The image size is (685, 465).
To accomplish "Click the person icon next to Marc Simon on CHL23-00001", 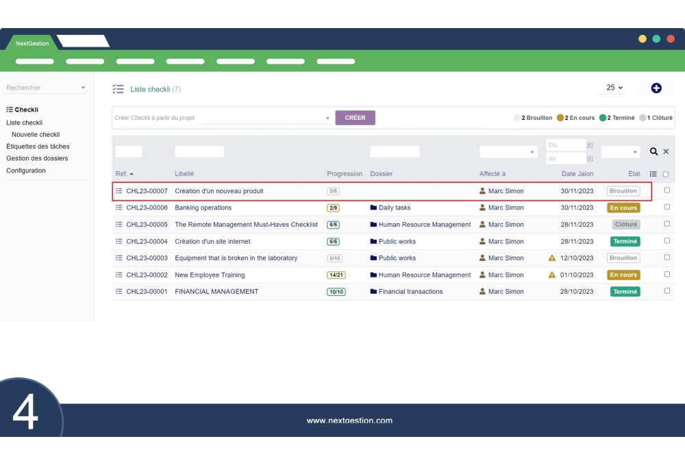I will pyautogui.click(x=482, y=291).
